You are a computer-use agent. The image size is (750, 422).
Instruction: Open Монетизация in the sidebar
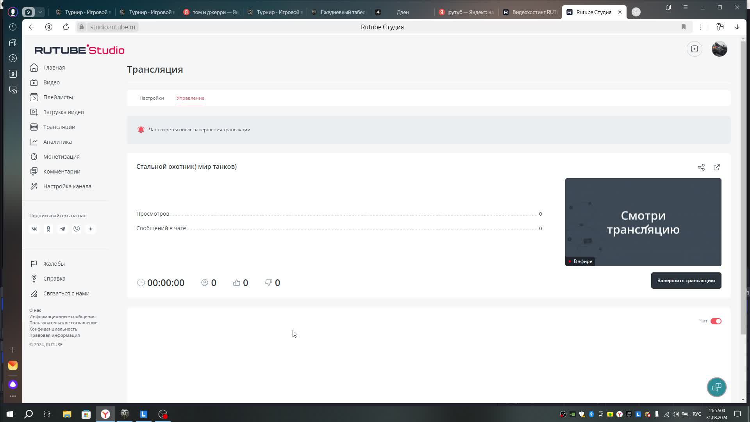click(61, 157)
